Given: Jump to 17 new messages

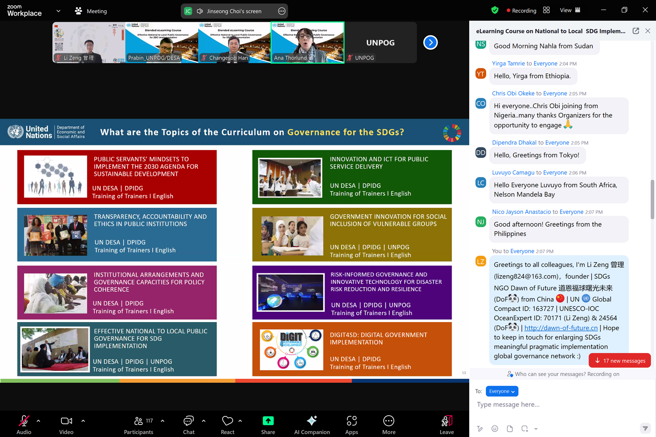Looking at the screenshot, I should (x=620, y=361).
